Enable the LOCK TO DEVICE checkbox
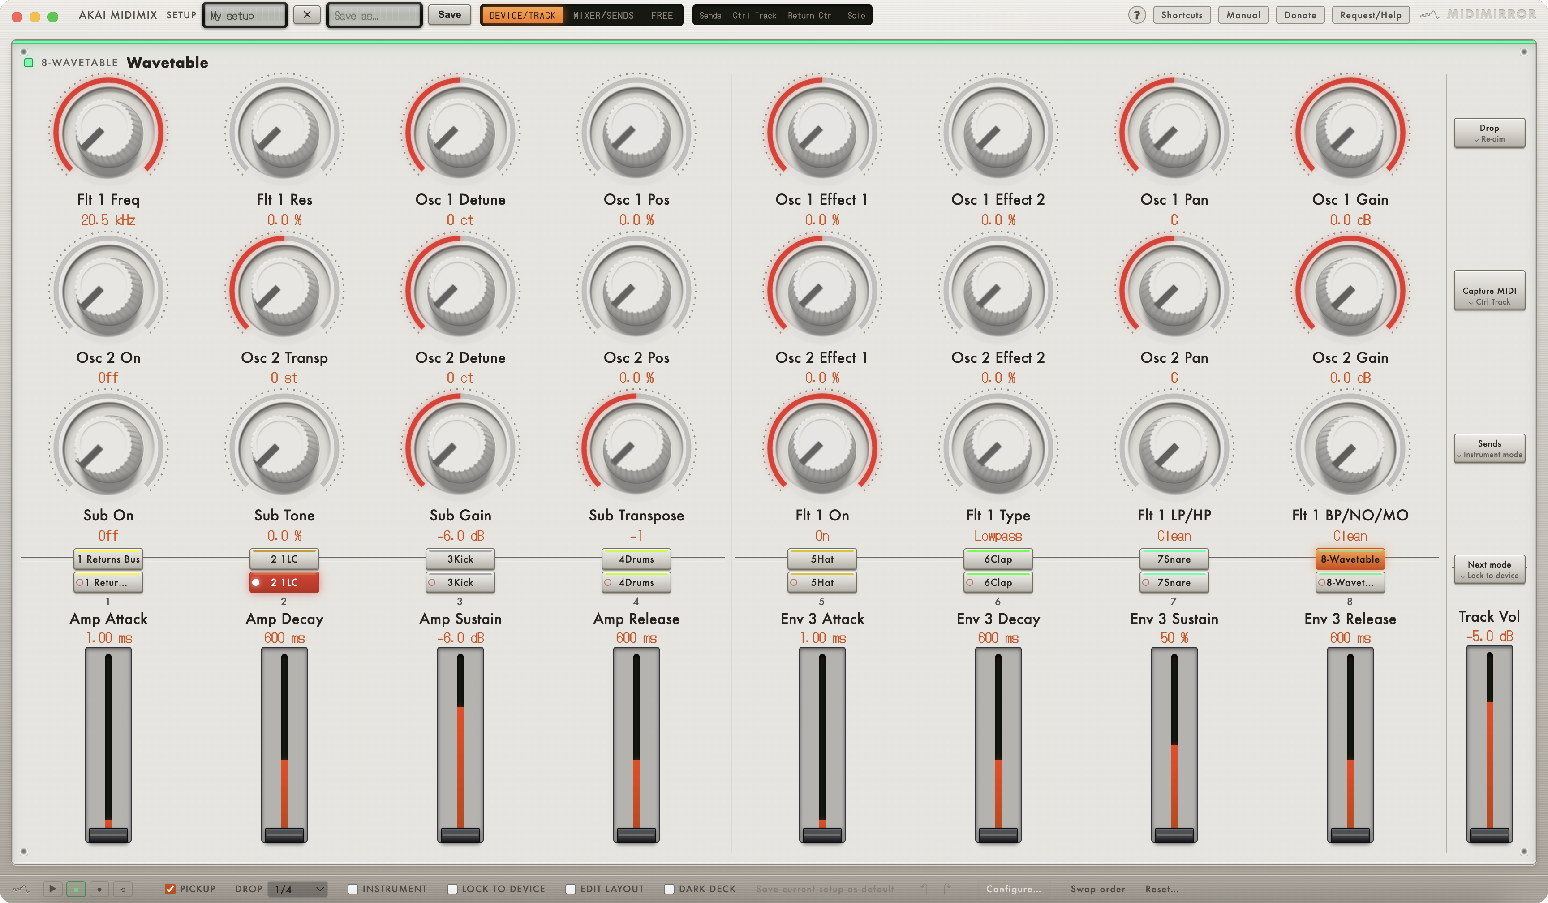The image size is (1548, 903). pyautogui.click(x=452, y=888)
